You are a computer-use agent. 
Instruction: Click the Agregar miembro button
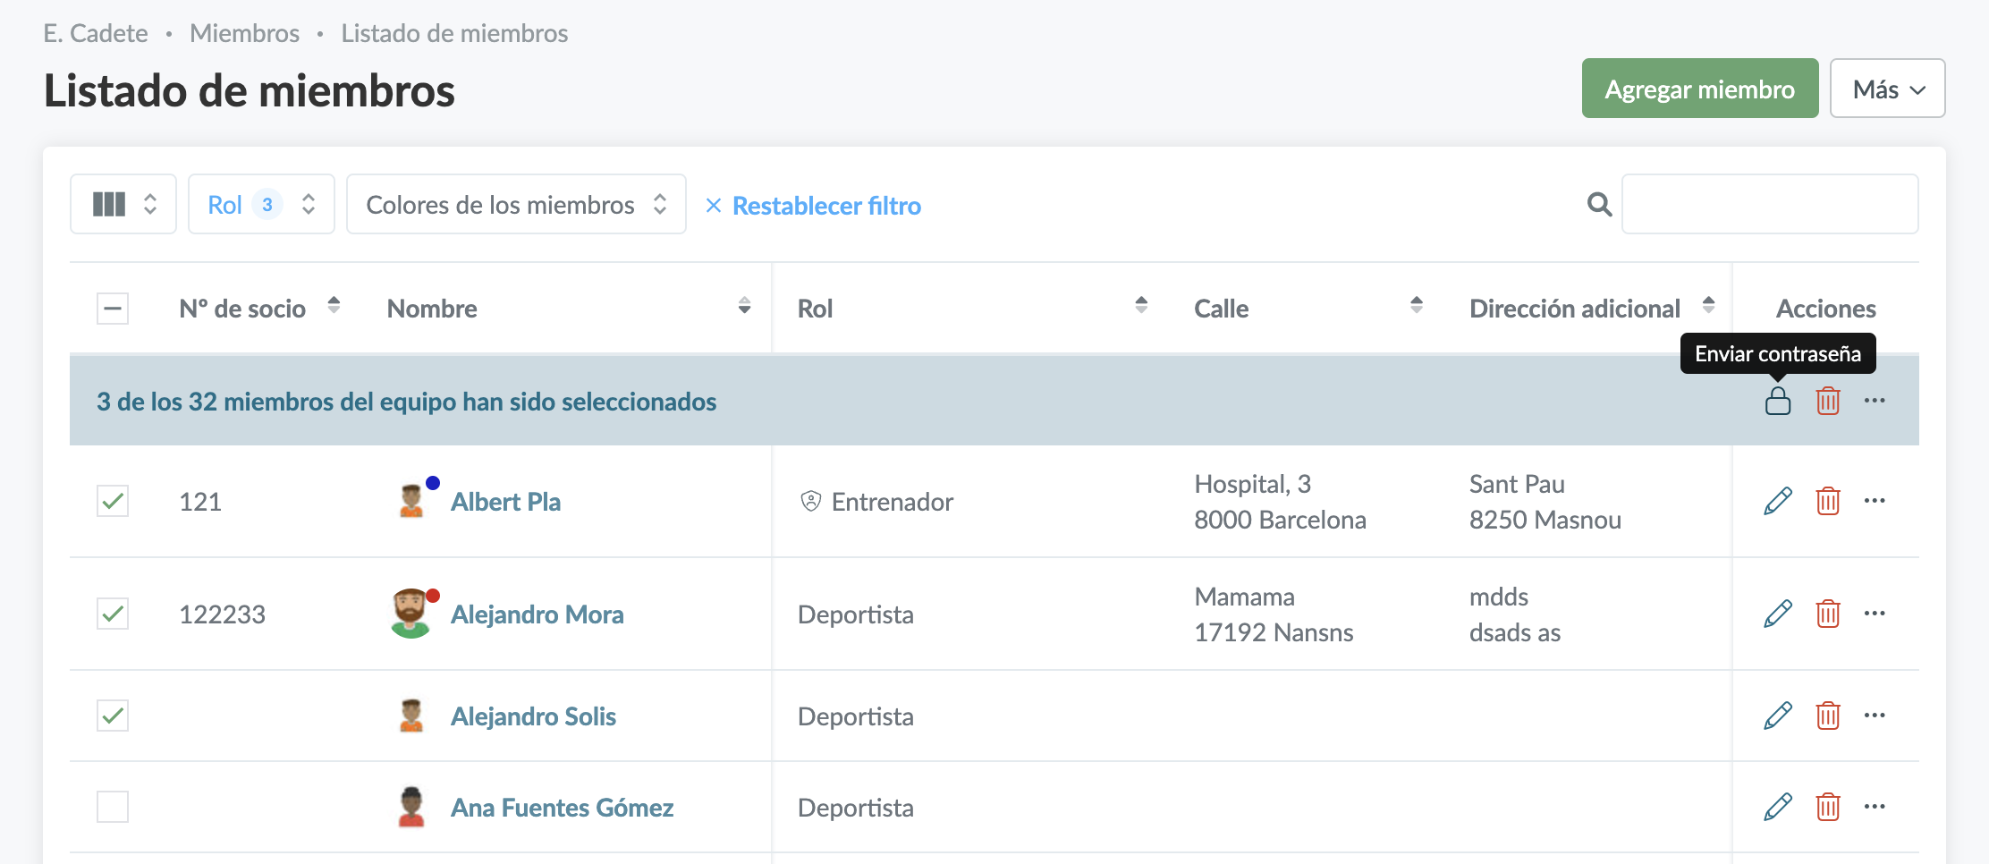(x=1699, y=89)
